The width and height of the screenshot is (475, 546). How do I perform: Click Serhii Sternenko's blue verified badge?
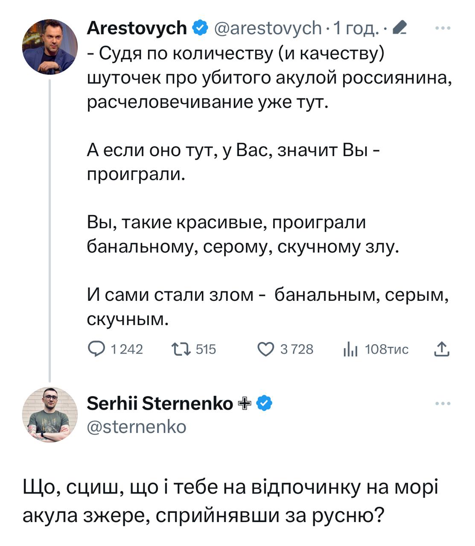[265, 403]
